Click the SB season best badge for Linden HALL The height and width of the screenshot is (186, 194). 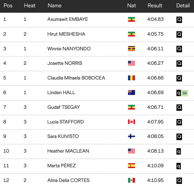(x=185, y=93)
